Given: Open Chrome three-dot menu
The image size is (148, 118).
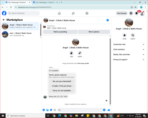Looking at the screenshot, I should point(145,7).
